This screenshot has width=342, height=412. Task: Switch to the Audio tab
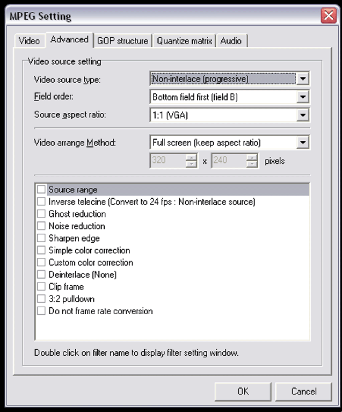coord(231,41)
